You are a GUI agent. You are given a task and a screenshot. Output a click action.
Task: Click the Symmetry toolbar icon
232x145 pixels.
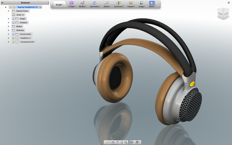coord(95,4)
